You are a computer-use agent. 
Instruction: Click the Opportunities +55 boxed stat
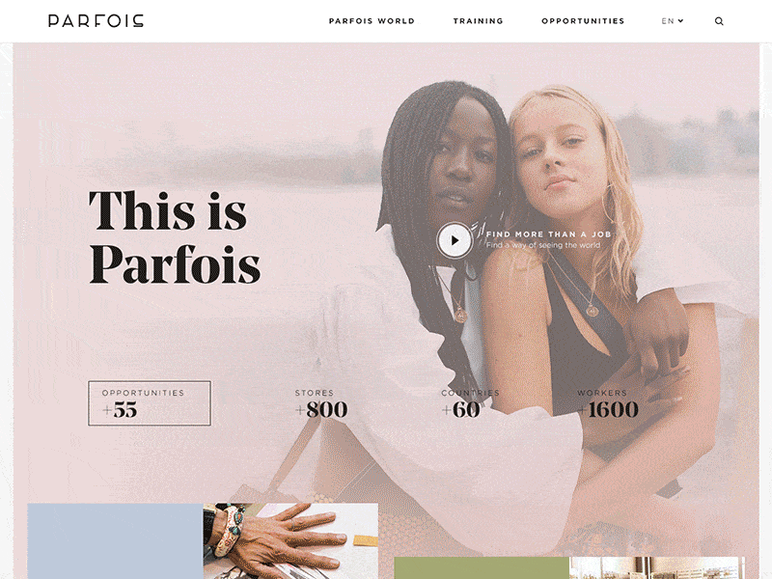[x=150, y=402]
